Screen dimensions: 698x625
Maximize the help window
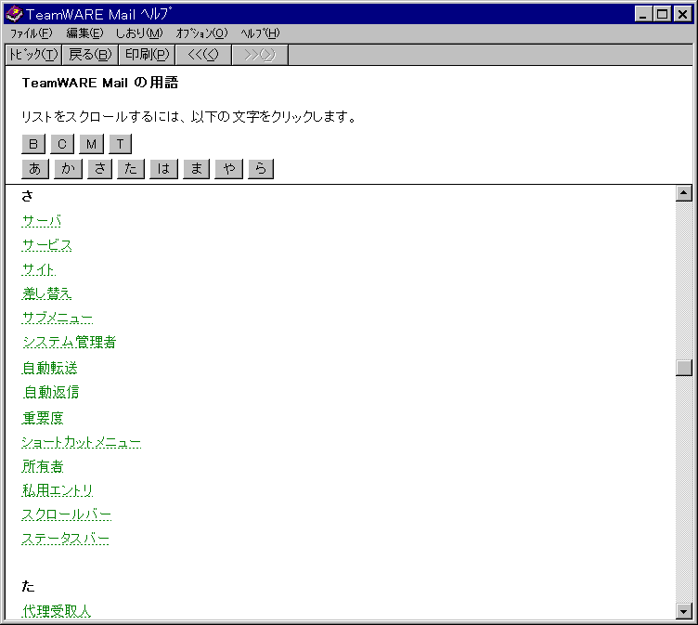[x=663, y=14]
